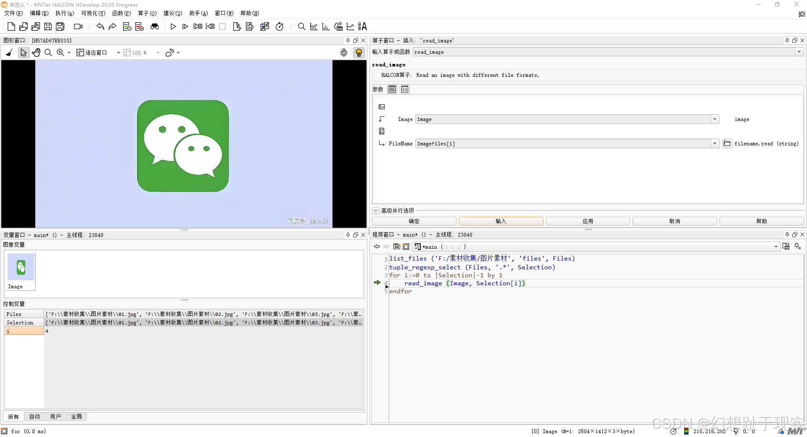
Task: Select the Selection control variable row
Action: tap(183, 323)
